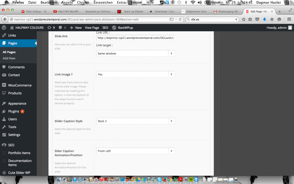Open the Chronik menu
Viewport: 294px width, 184px height.
coord(83,2)
